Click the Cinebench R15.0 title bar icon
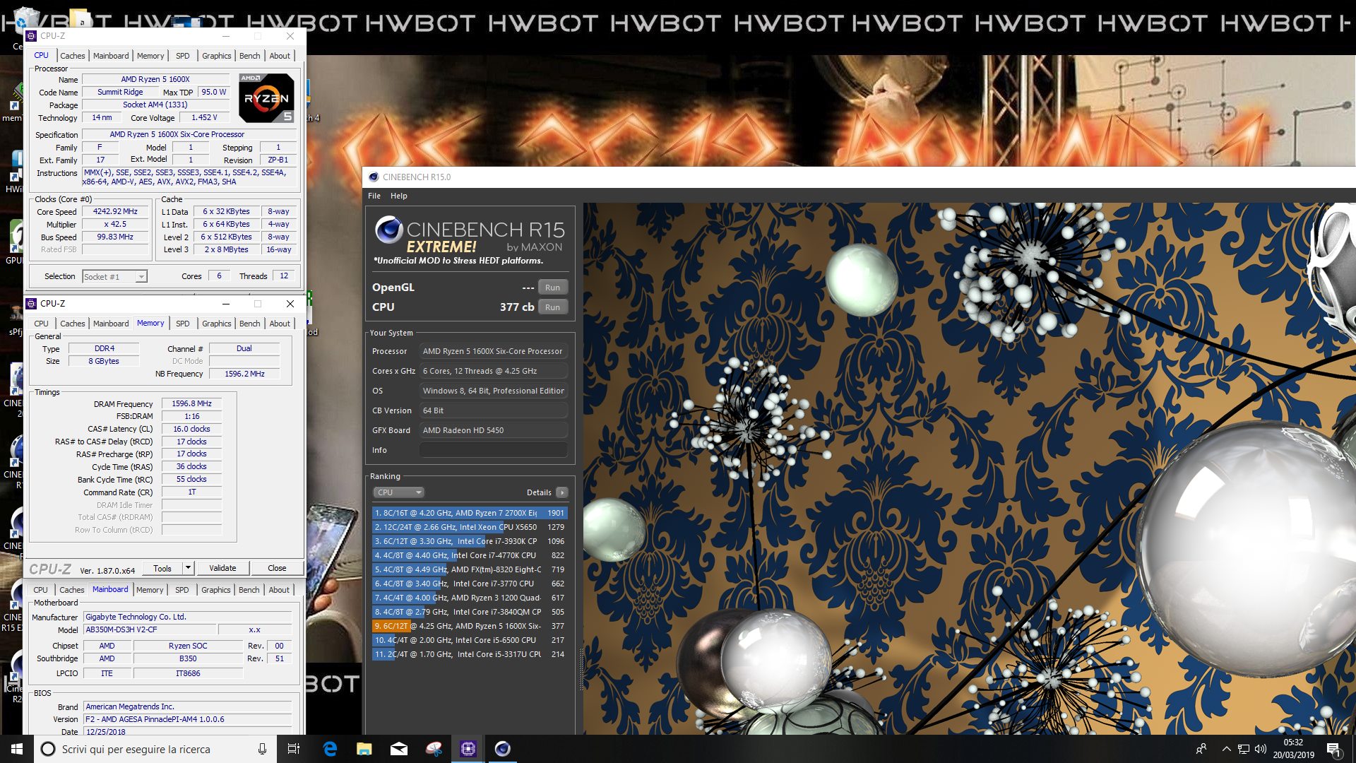This screenshot has width=1356, height=763. point(374,177)
